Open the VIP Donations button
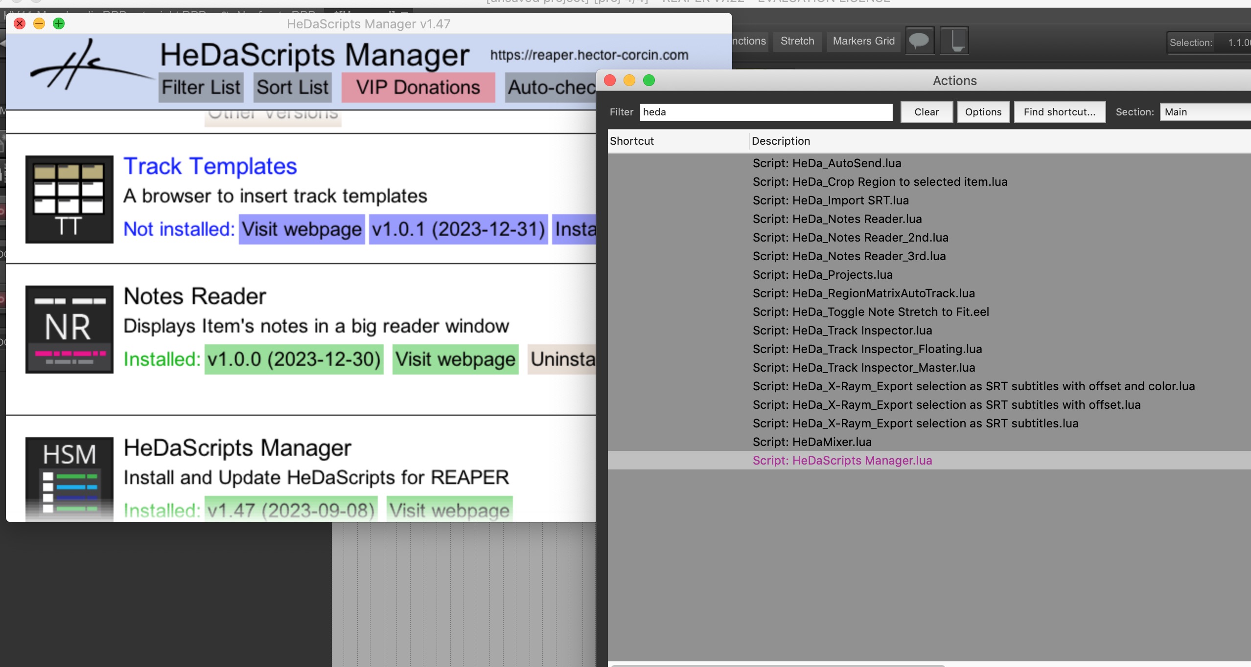This screenshot has width=1251, height=667. 418,88
